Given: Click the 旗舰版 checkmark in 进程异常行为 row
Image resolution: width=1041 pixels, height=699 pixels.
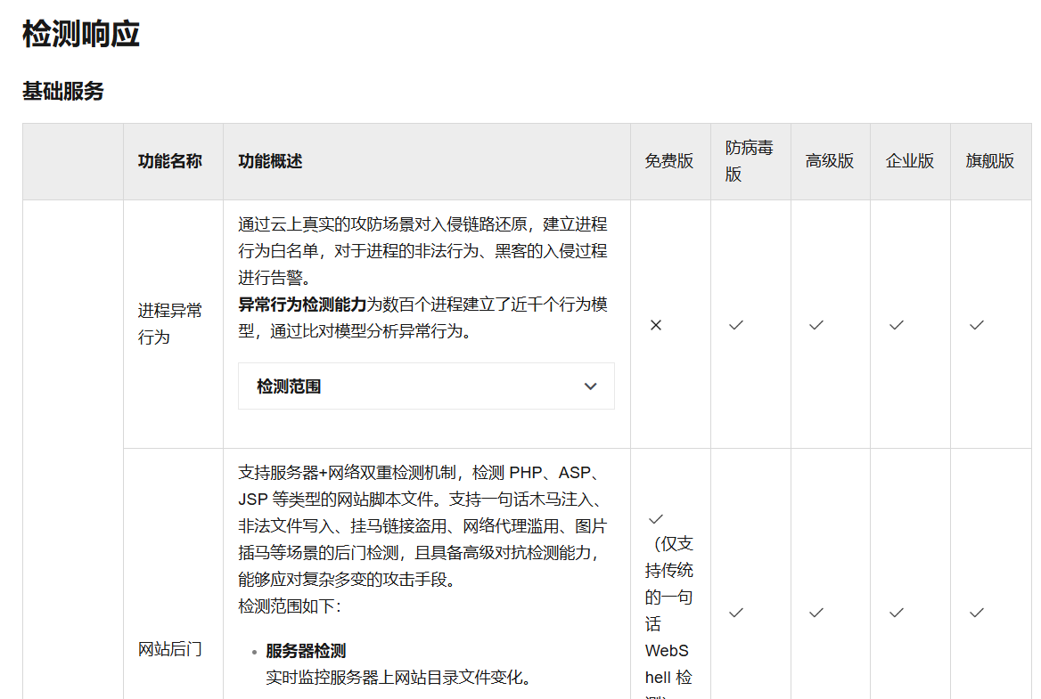Looking at the screenshot, I should (x=977, y=325).
